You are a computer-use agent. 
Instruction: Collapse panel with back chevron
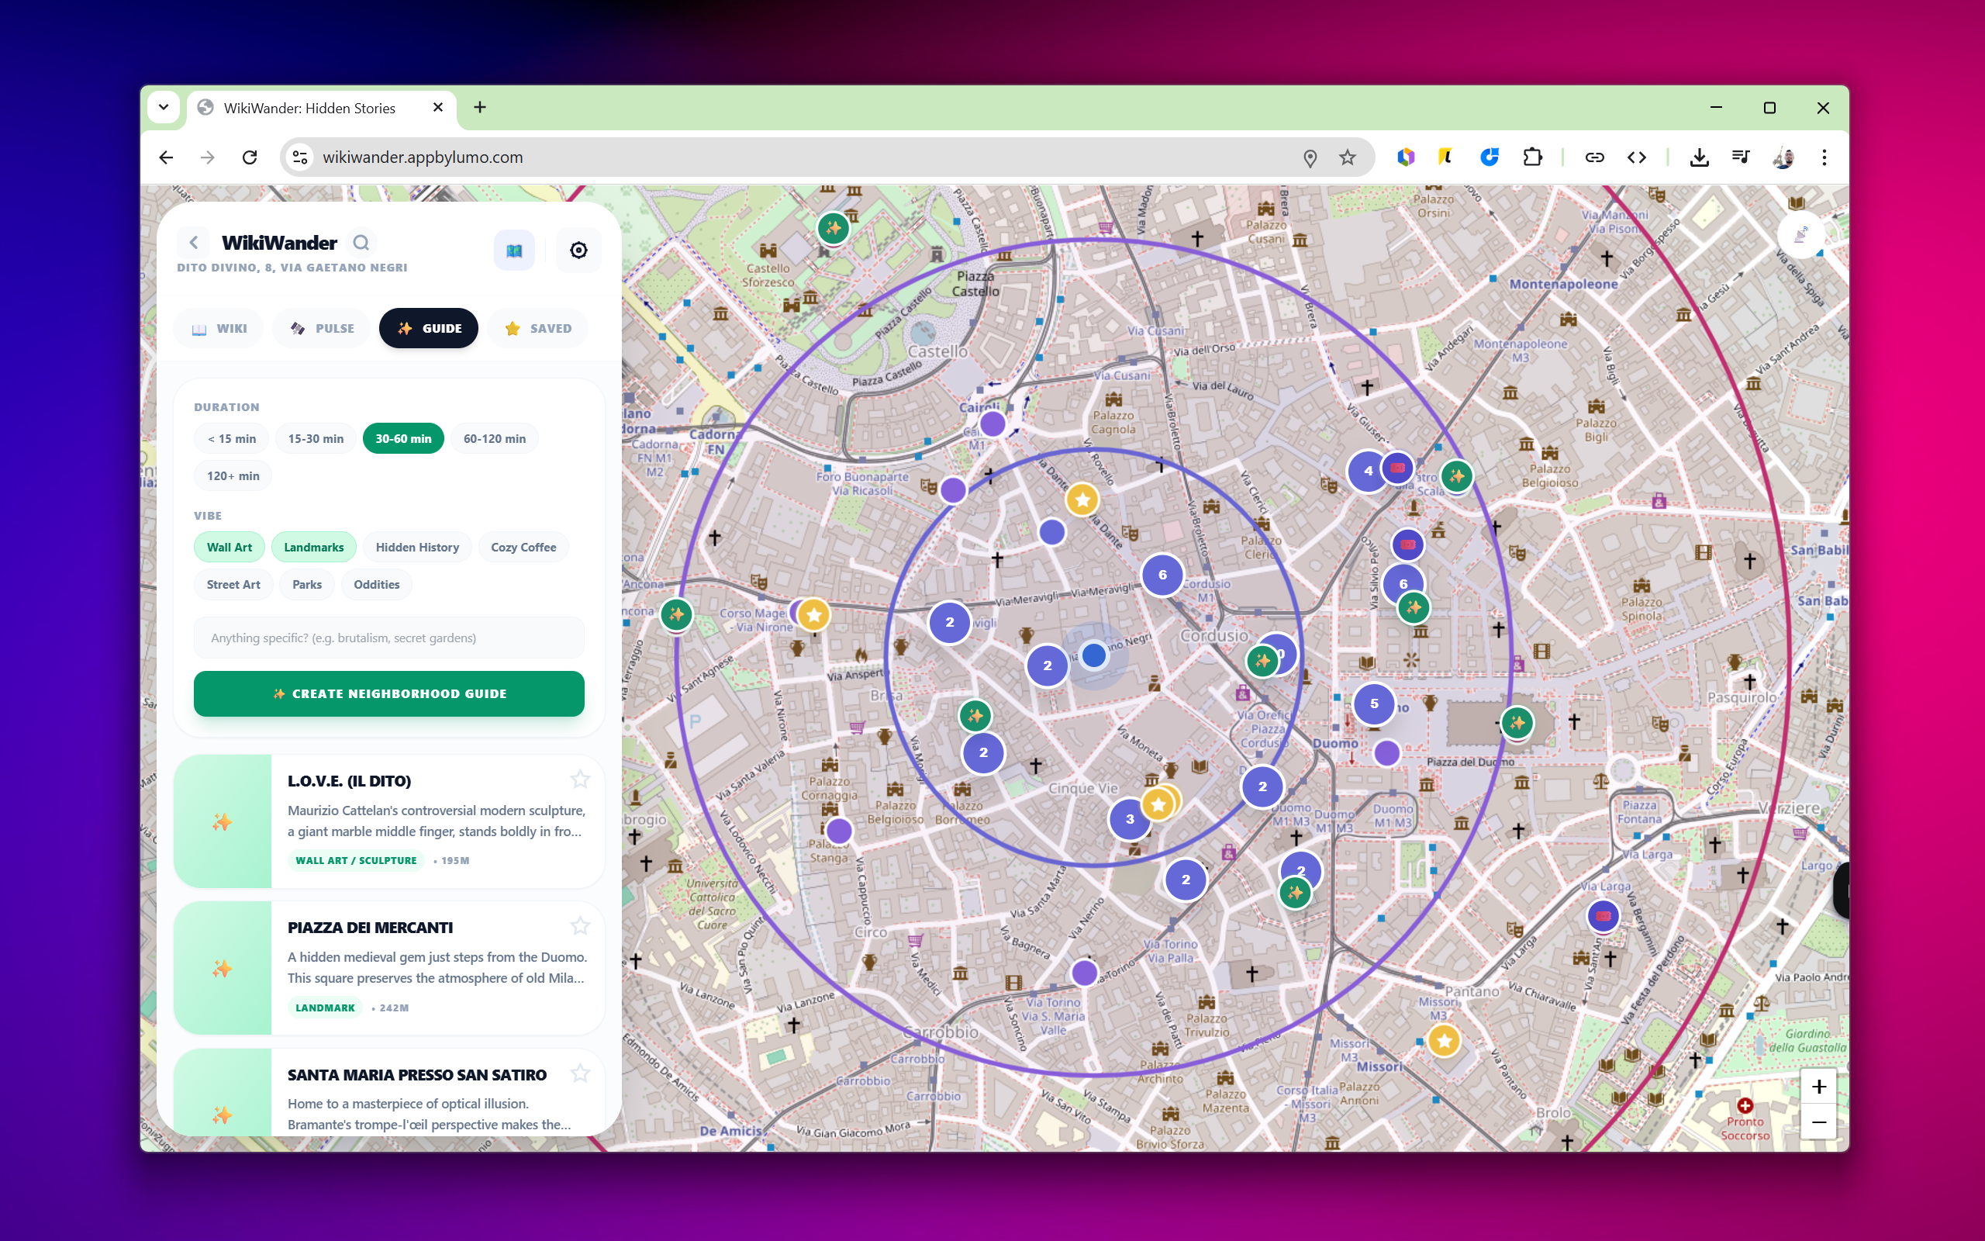194,243
